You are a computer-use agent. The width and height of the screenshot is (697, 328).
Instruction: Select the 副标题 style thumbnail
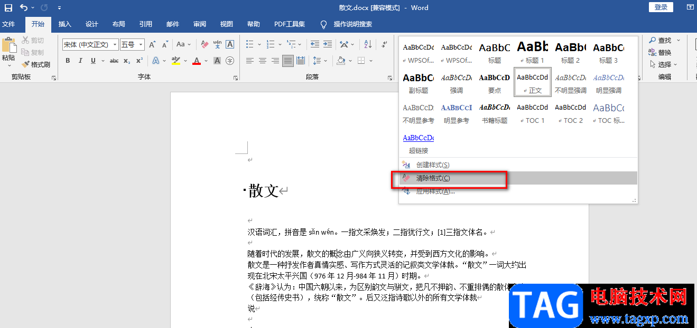click(419, 82)
